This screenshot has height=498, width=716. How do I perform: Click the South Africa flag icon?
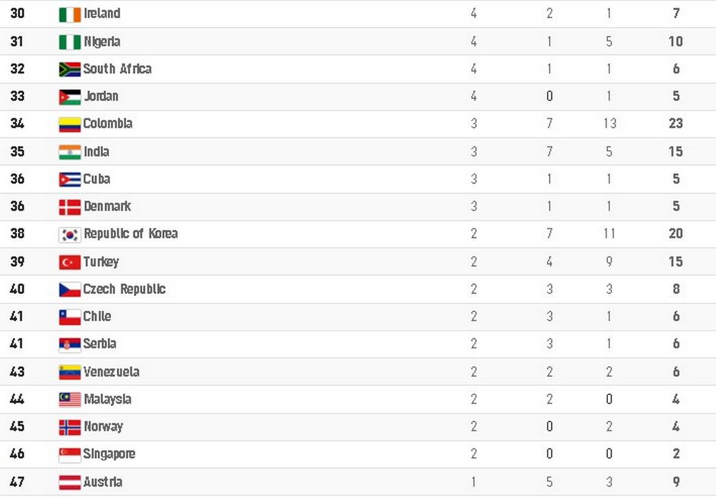click(70, 69)
